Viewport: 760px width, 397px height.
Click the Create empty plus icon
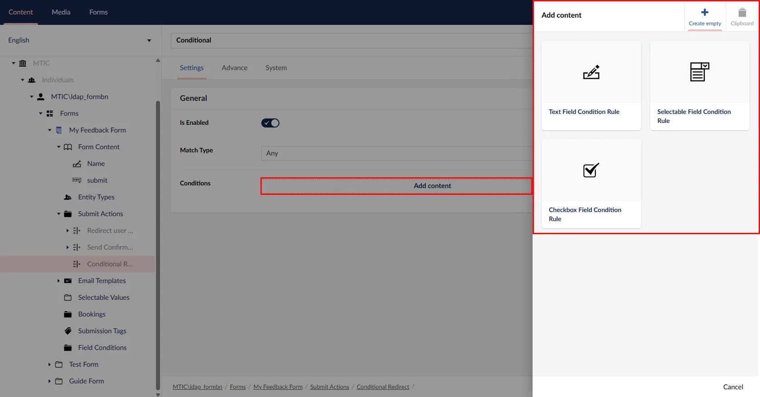click(704, 13)
